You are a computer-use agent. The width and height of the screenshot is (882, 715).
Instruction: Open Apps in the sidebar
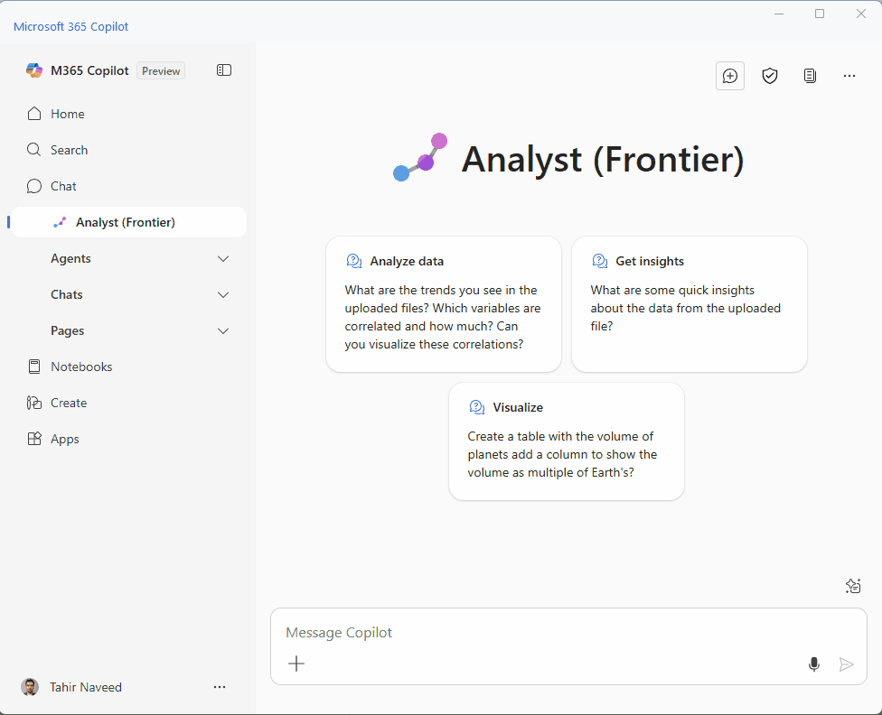(x=129, y=439)
